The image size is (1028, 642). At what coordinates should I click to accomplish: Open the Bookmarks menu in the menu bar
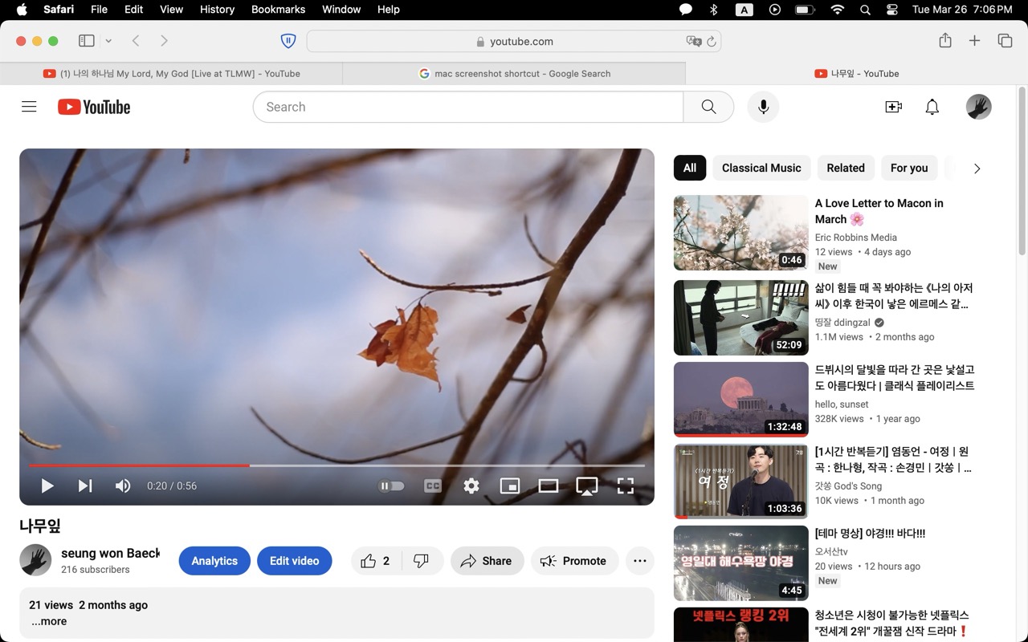[278, 10]
